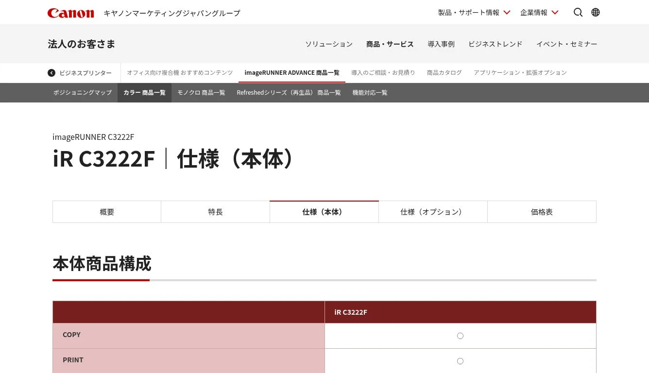Click キヤノンマーケティングジャパングループ text
Screen dimensions: 649x373
[172, 13]
